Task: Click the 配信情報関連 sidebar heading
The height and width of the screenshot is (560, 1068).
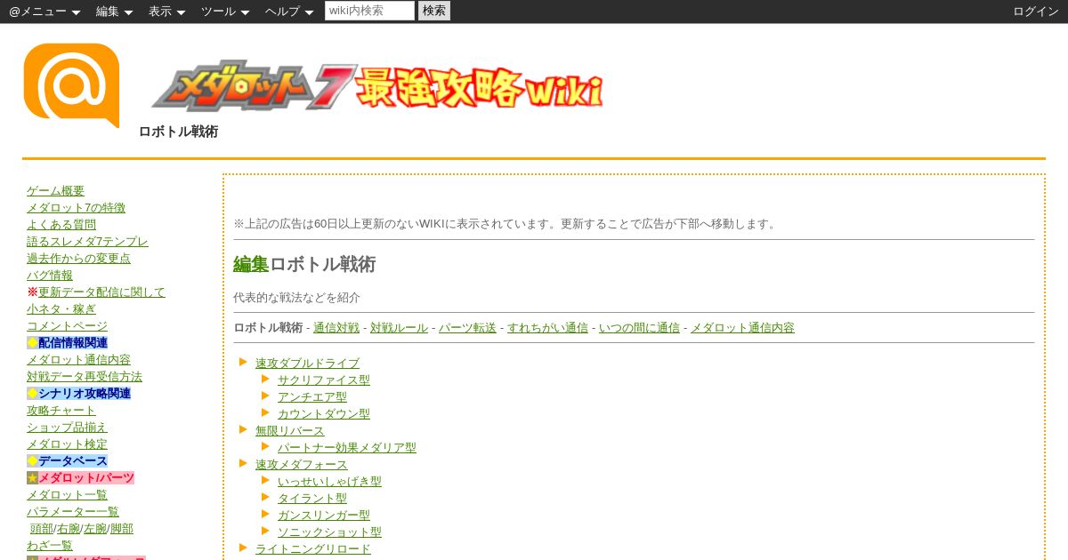Action: pyautogui.click(x=73, y=343)
